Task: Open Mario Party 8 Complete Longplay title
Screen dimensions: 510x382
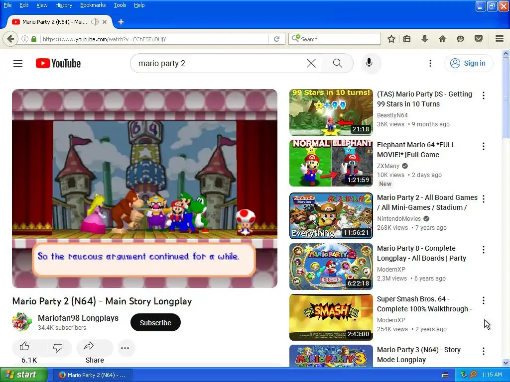Action: pyautogui.click(x=421, y=253)
